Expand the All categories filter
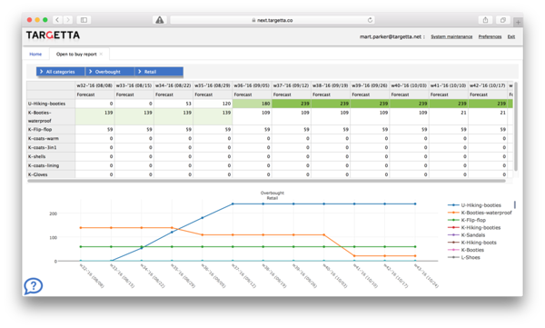545x328 pixels. point(61,72)
